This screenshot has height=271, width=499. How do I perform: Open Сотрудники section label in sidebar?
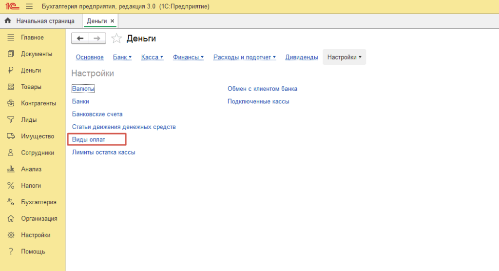pyautogui.click(x=38, y=153)
